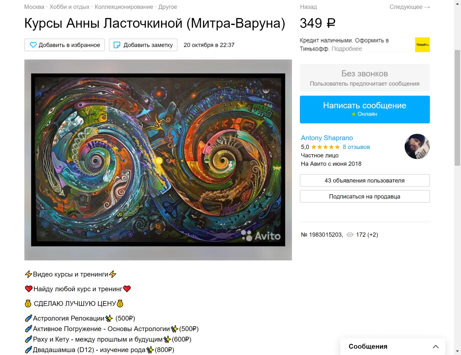Image resolution: width=461 pixels, height=355 pixels.
Task: Click Подписаться на продавца button
Action: (x=365, y=197)
